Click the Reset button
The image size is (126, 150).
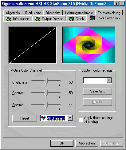tap(25, 118)
